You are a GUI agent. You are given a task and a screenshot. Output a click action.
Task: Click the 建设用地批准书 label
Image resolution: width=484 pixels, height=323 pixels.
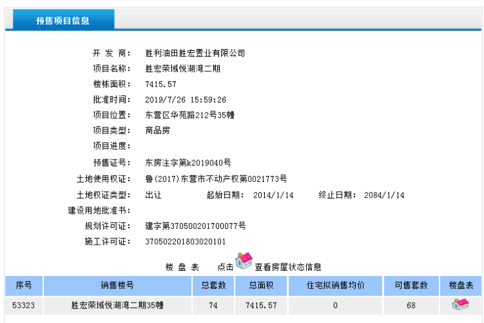pos(99,211)
